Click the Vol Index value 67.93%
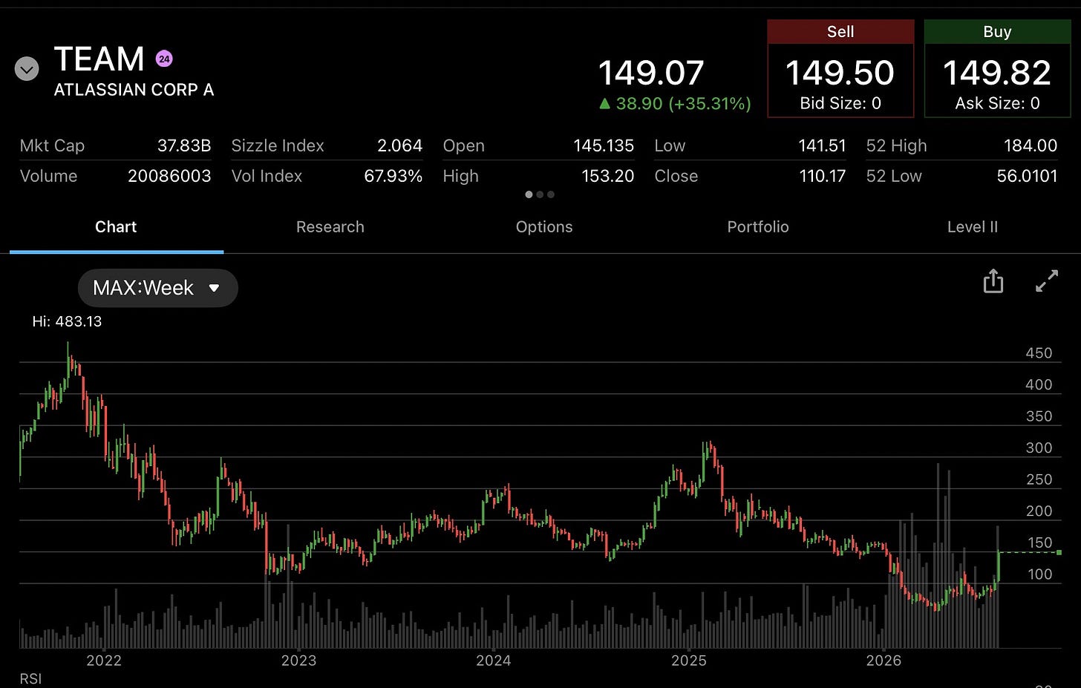 pyautogui.click(x=393, y=176)
